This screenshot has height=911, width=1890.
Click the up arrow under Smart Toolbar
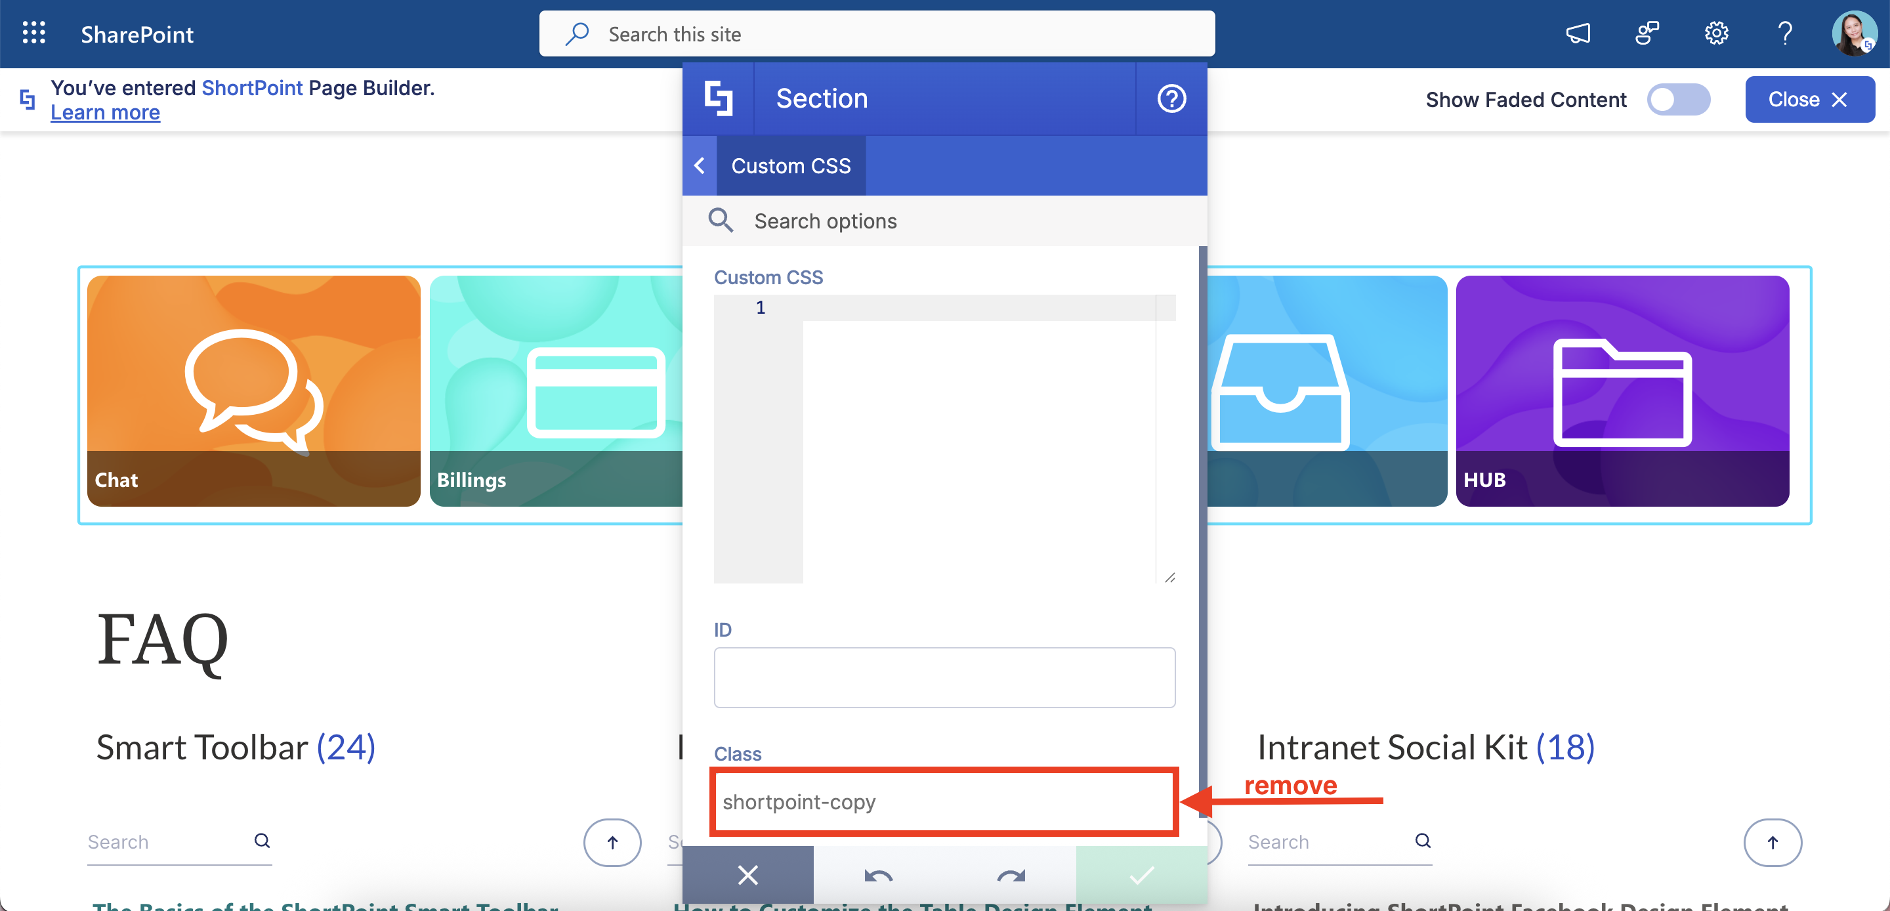pos(612,842)
